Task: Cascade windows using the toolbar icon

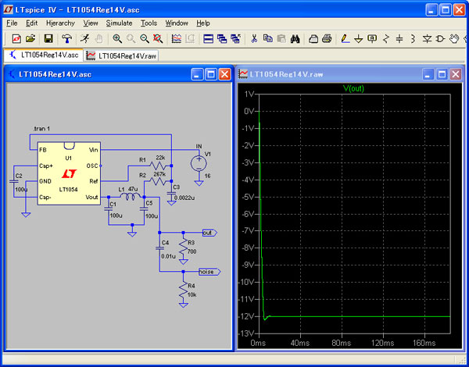Action: click(222, 38)
